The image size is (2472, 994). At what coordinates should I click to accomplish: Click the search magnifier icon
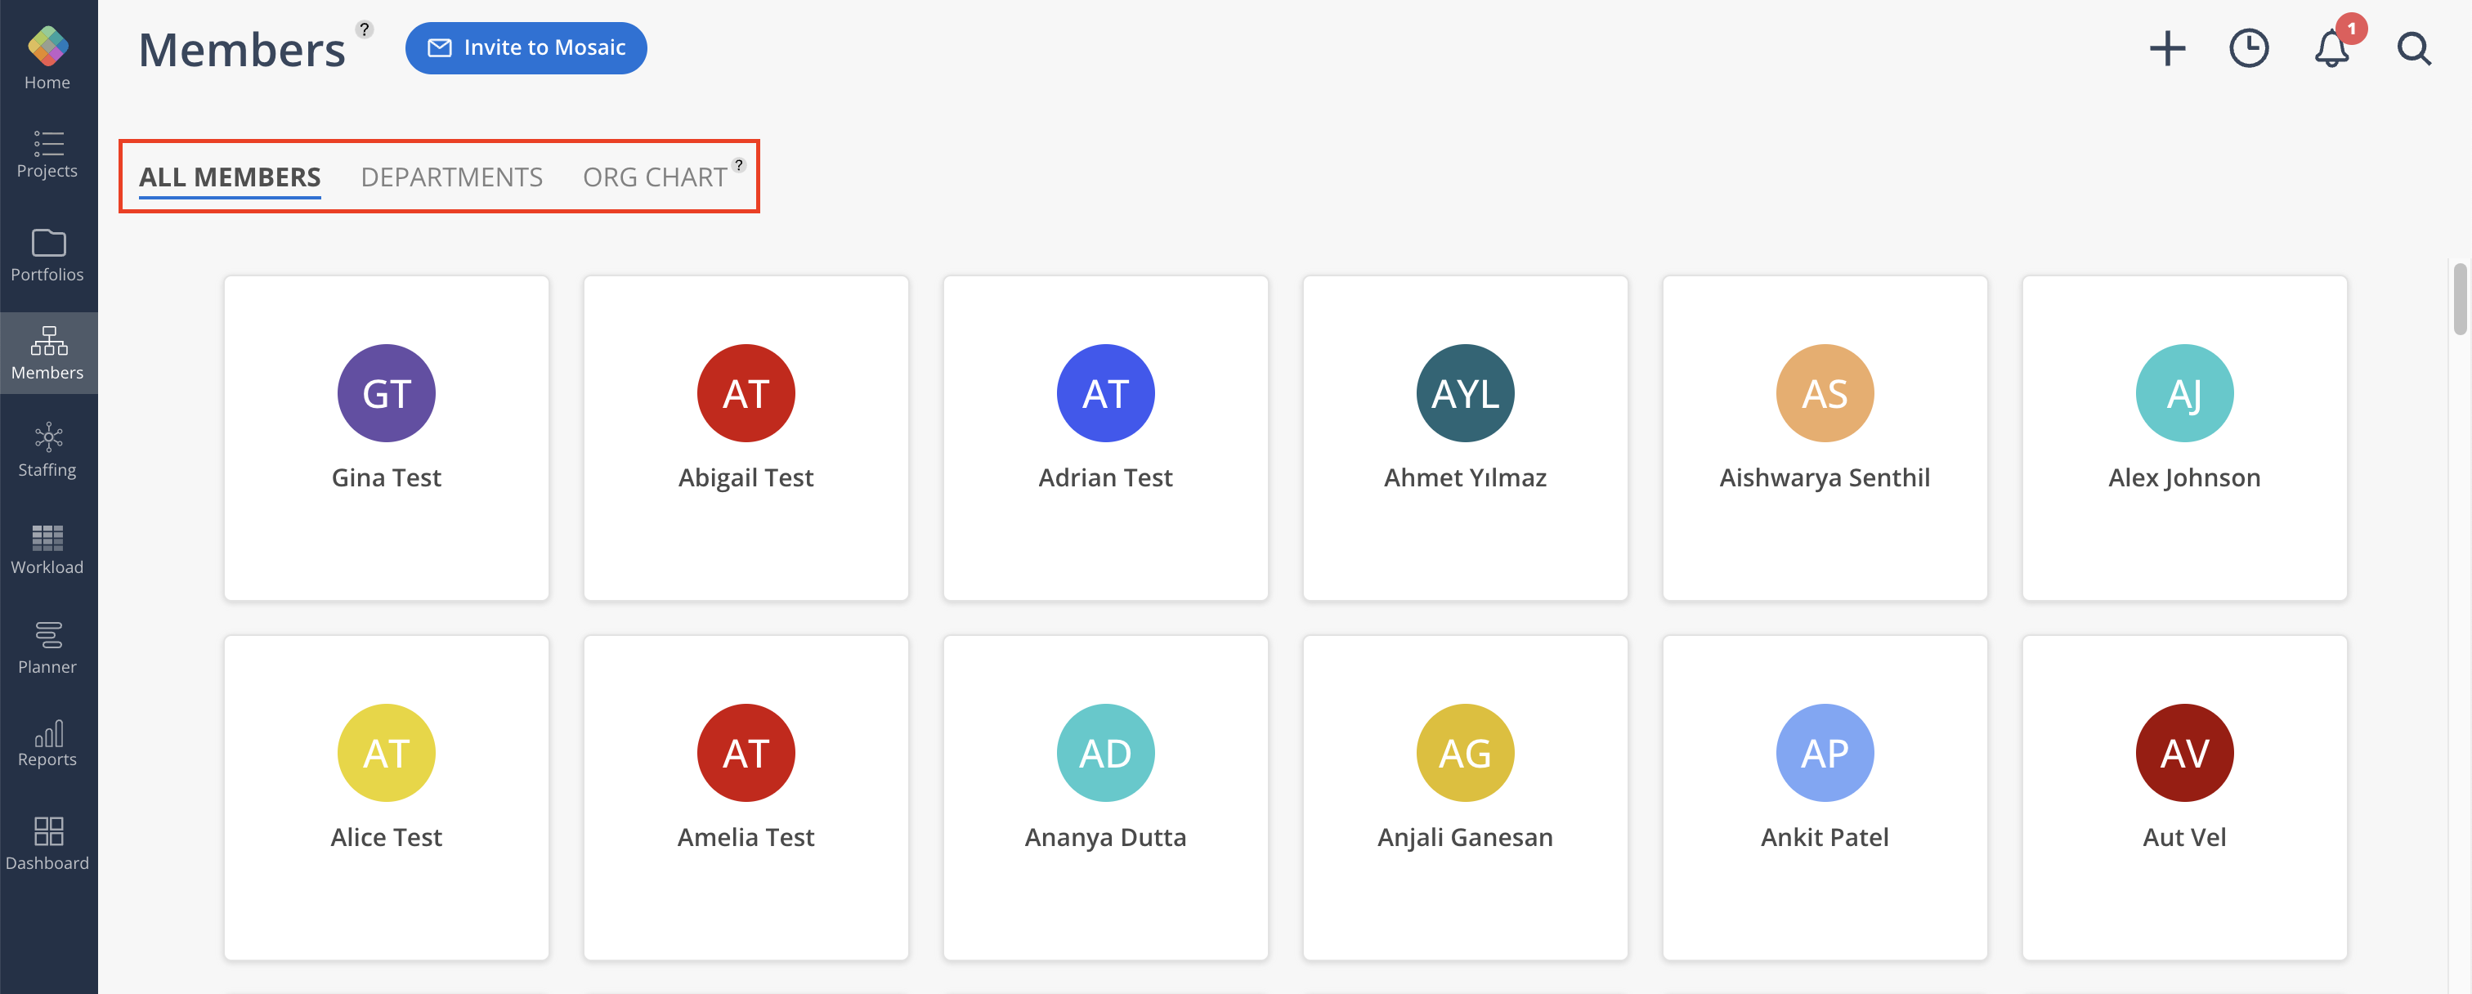tap(2412, 49)
